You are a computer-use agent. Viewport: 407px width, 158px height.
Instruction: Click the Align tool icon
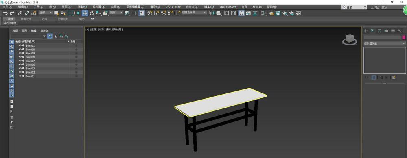(219, 13)
